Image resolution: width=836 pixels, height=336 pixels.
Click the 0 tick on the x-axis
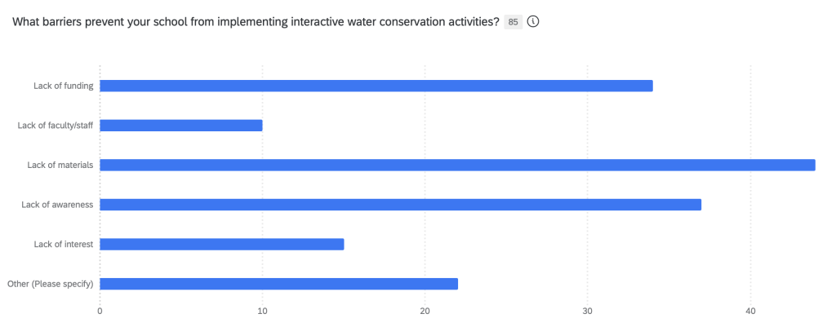point(100,311)
